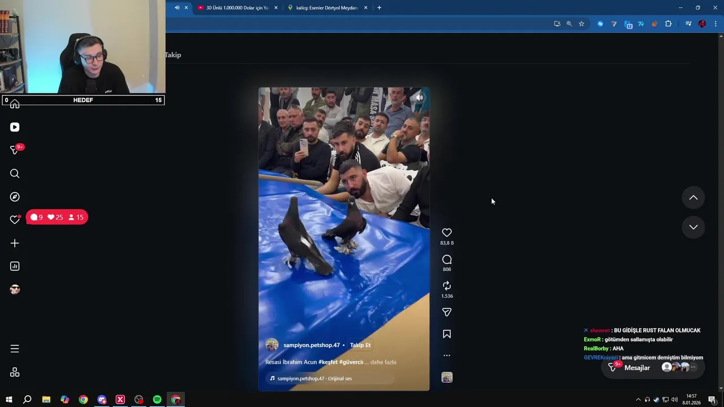Expand the Mesajlar three-dots avatar overflow
Viewport: 724px width, 407px height.
(x=693, y=367)
